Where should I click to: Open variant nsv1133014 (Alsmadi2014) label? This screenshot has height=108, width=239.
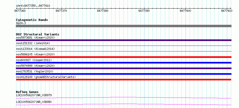pyautogui.click(x=35, y=49)
